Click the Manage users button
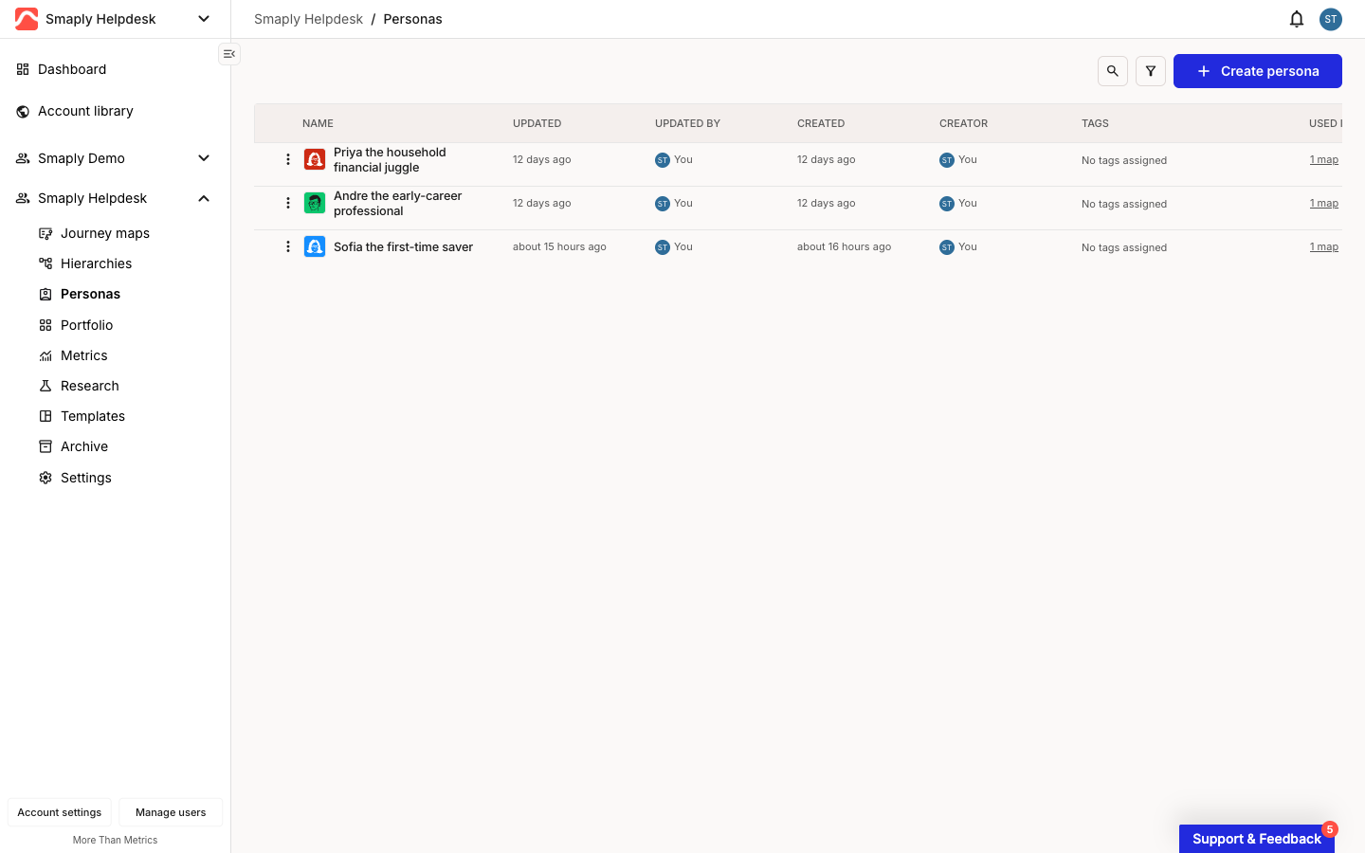This screenshot has width=1365, height=853. point(171,812)
